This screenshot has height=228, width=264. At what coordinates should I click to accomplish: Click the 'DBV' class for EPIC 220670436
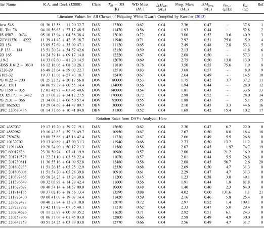click(x=96, y=110)
